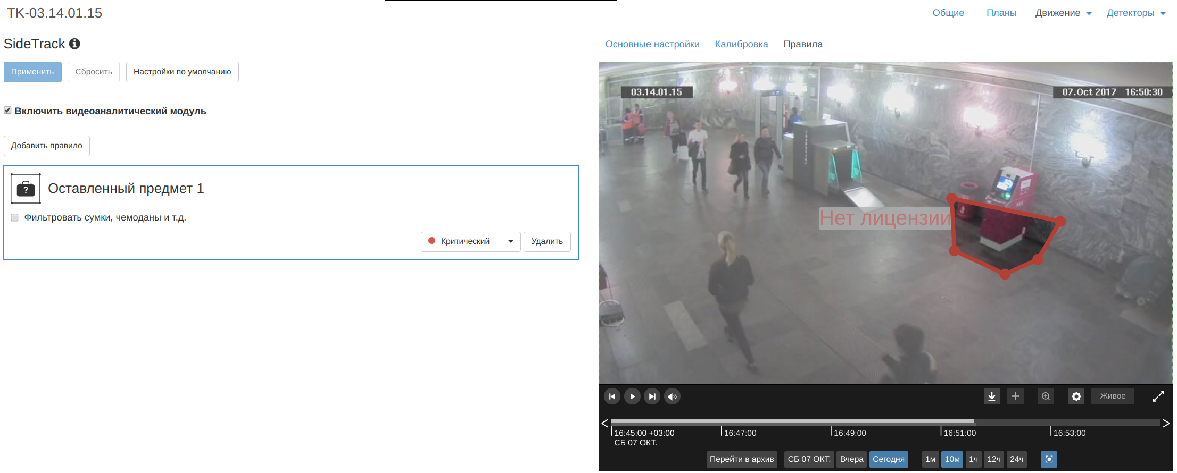1177x473 pixels.
Task: Move the timeline forward with the right arrow
Action: point(1166,423)
